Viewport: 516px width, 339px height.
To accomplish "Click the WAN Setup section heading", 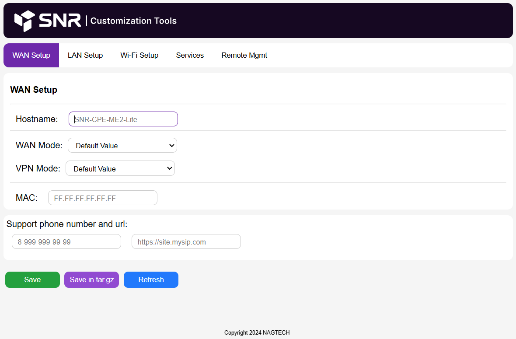I will [34, 90].
